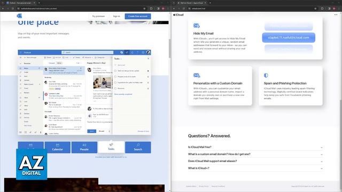Select the People feature tab on the Outlook page
The image size is (342, 192).
[x=84, y=147]
